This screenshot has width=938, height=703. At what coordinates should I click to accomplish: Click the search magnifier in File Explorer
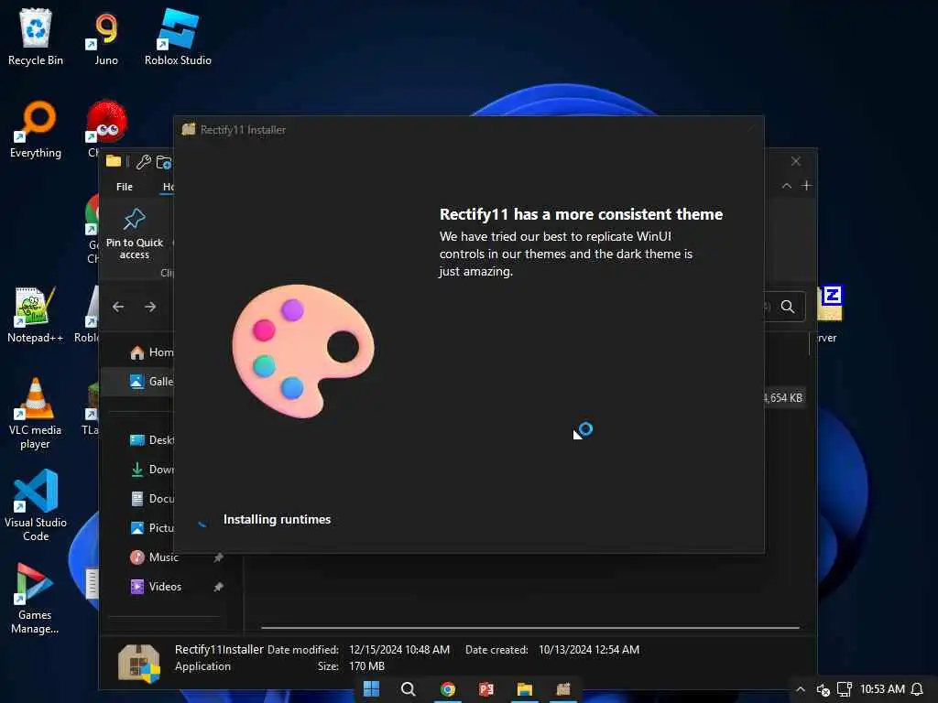[788, 307]
